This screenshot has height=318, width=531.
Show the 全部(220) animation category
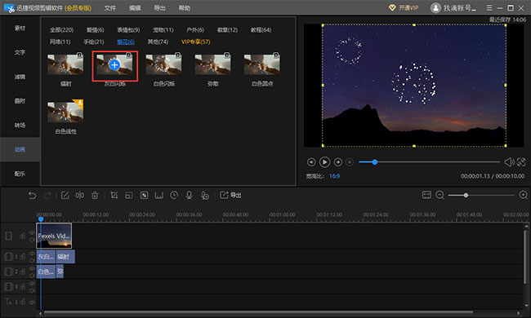61,29
